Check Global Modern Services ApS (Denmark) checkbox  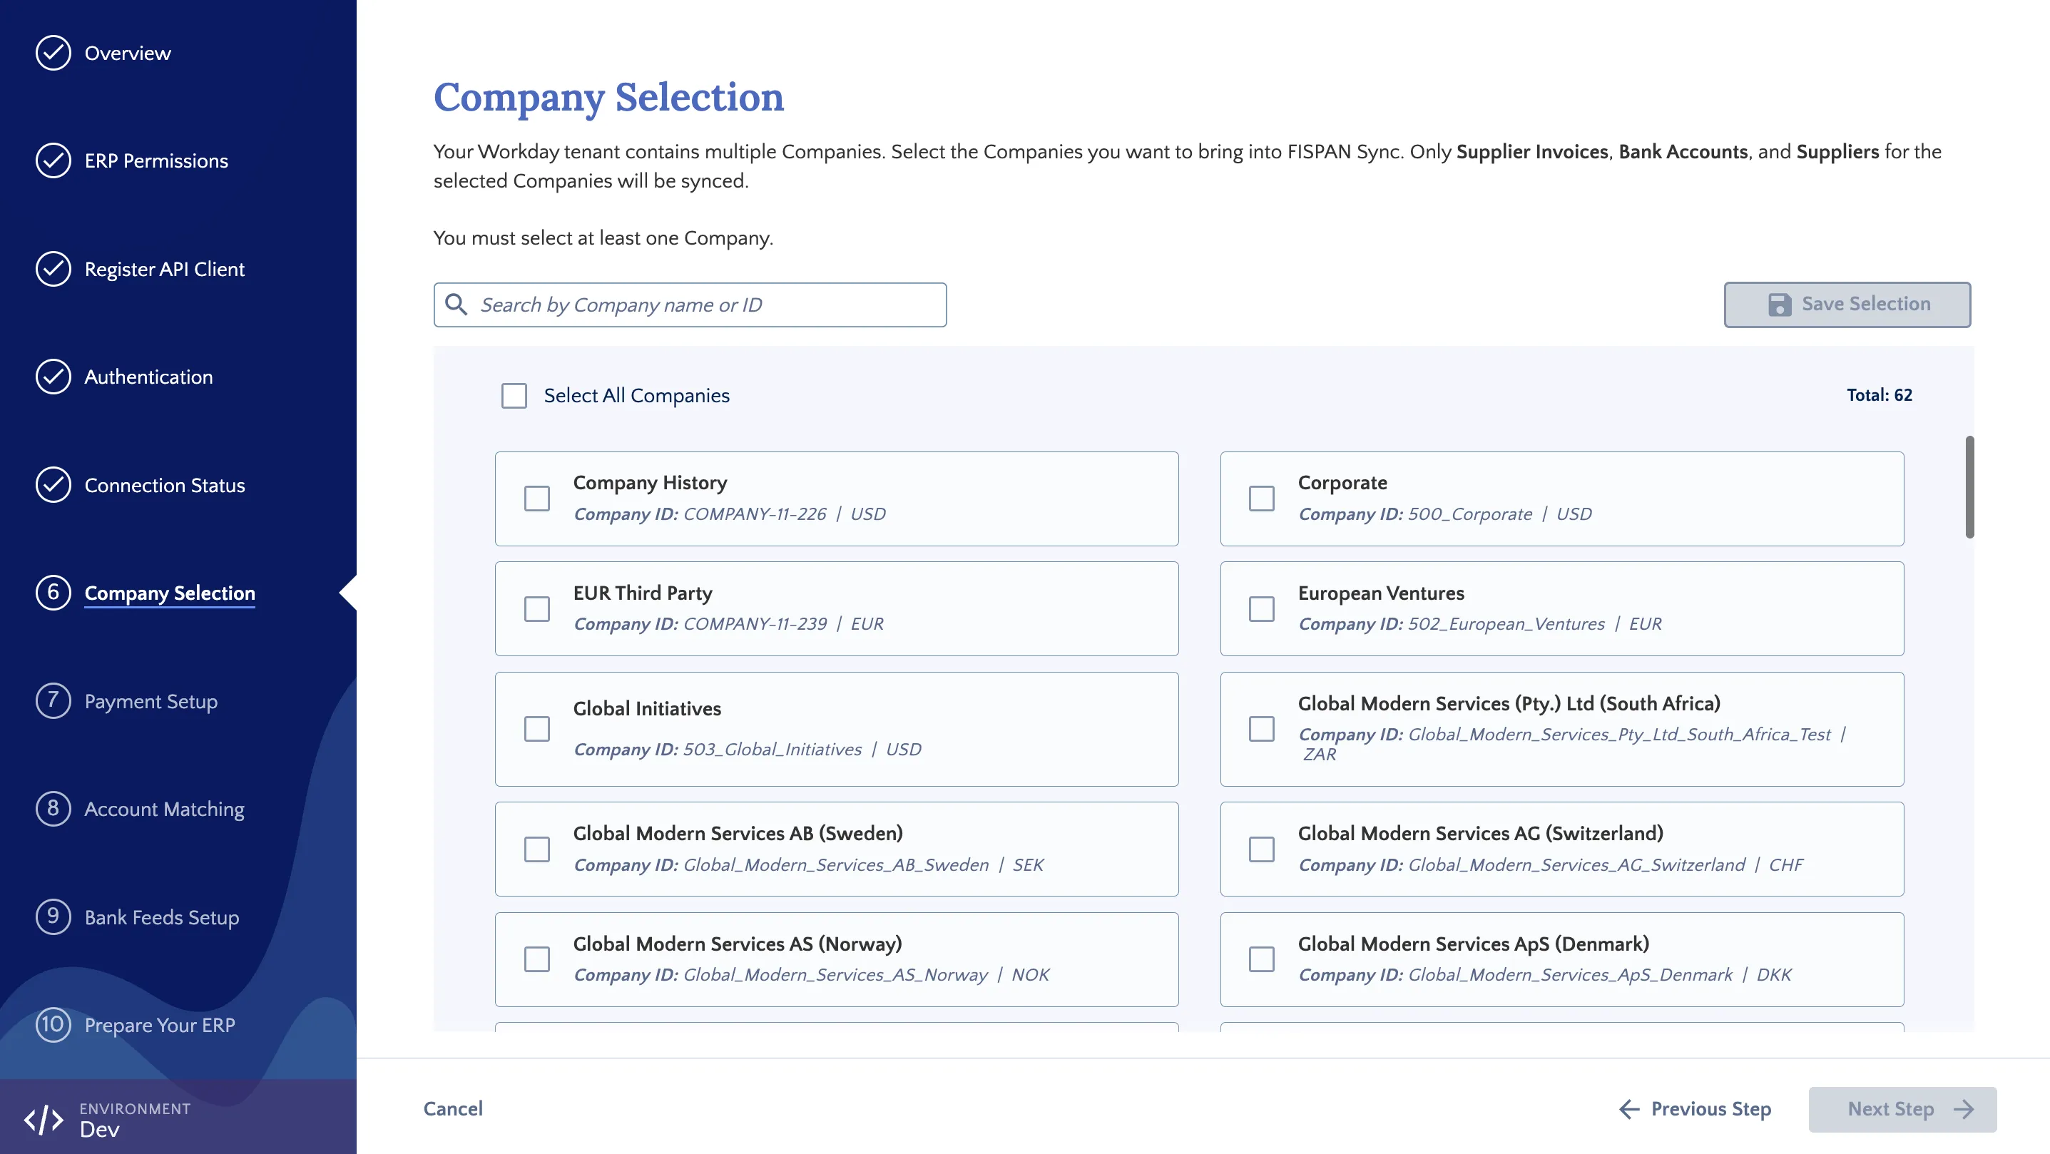pyautogui.click(x=1261, y=959)
